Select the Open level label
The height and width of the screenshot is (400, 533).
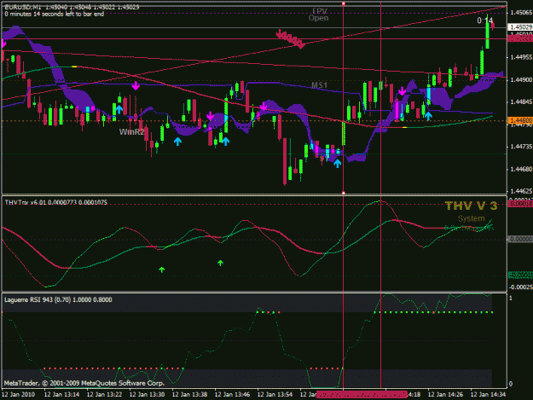[x=318, y=18]
